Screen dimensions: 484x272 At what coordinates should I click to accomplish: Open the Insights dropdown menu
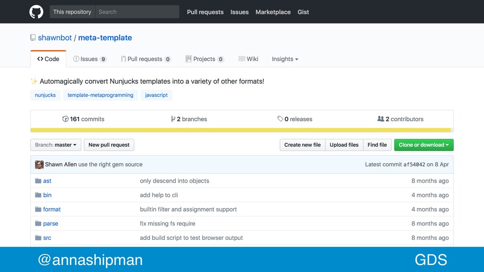pos(285,59)
